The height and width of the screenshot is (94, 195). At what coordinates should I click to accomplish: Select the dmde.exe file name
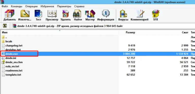coord(12,54)
